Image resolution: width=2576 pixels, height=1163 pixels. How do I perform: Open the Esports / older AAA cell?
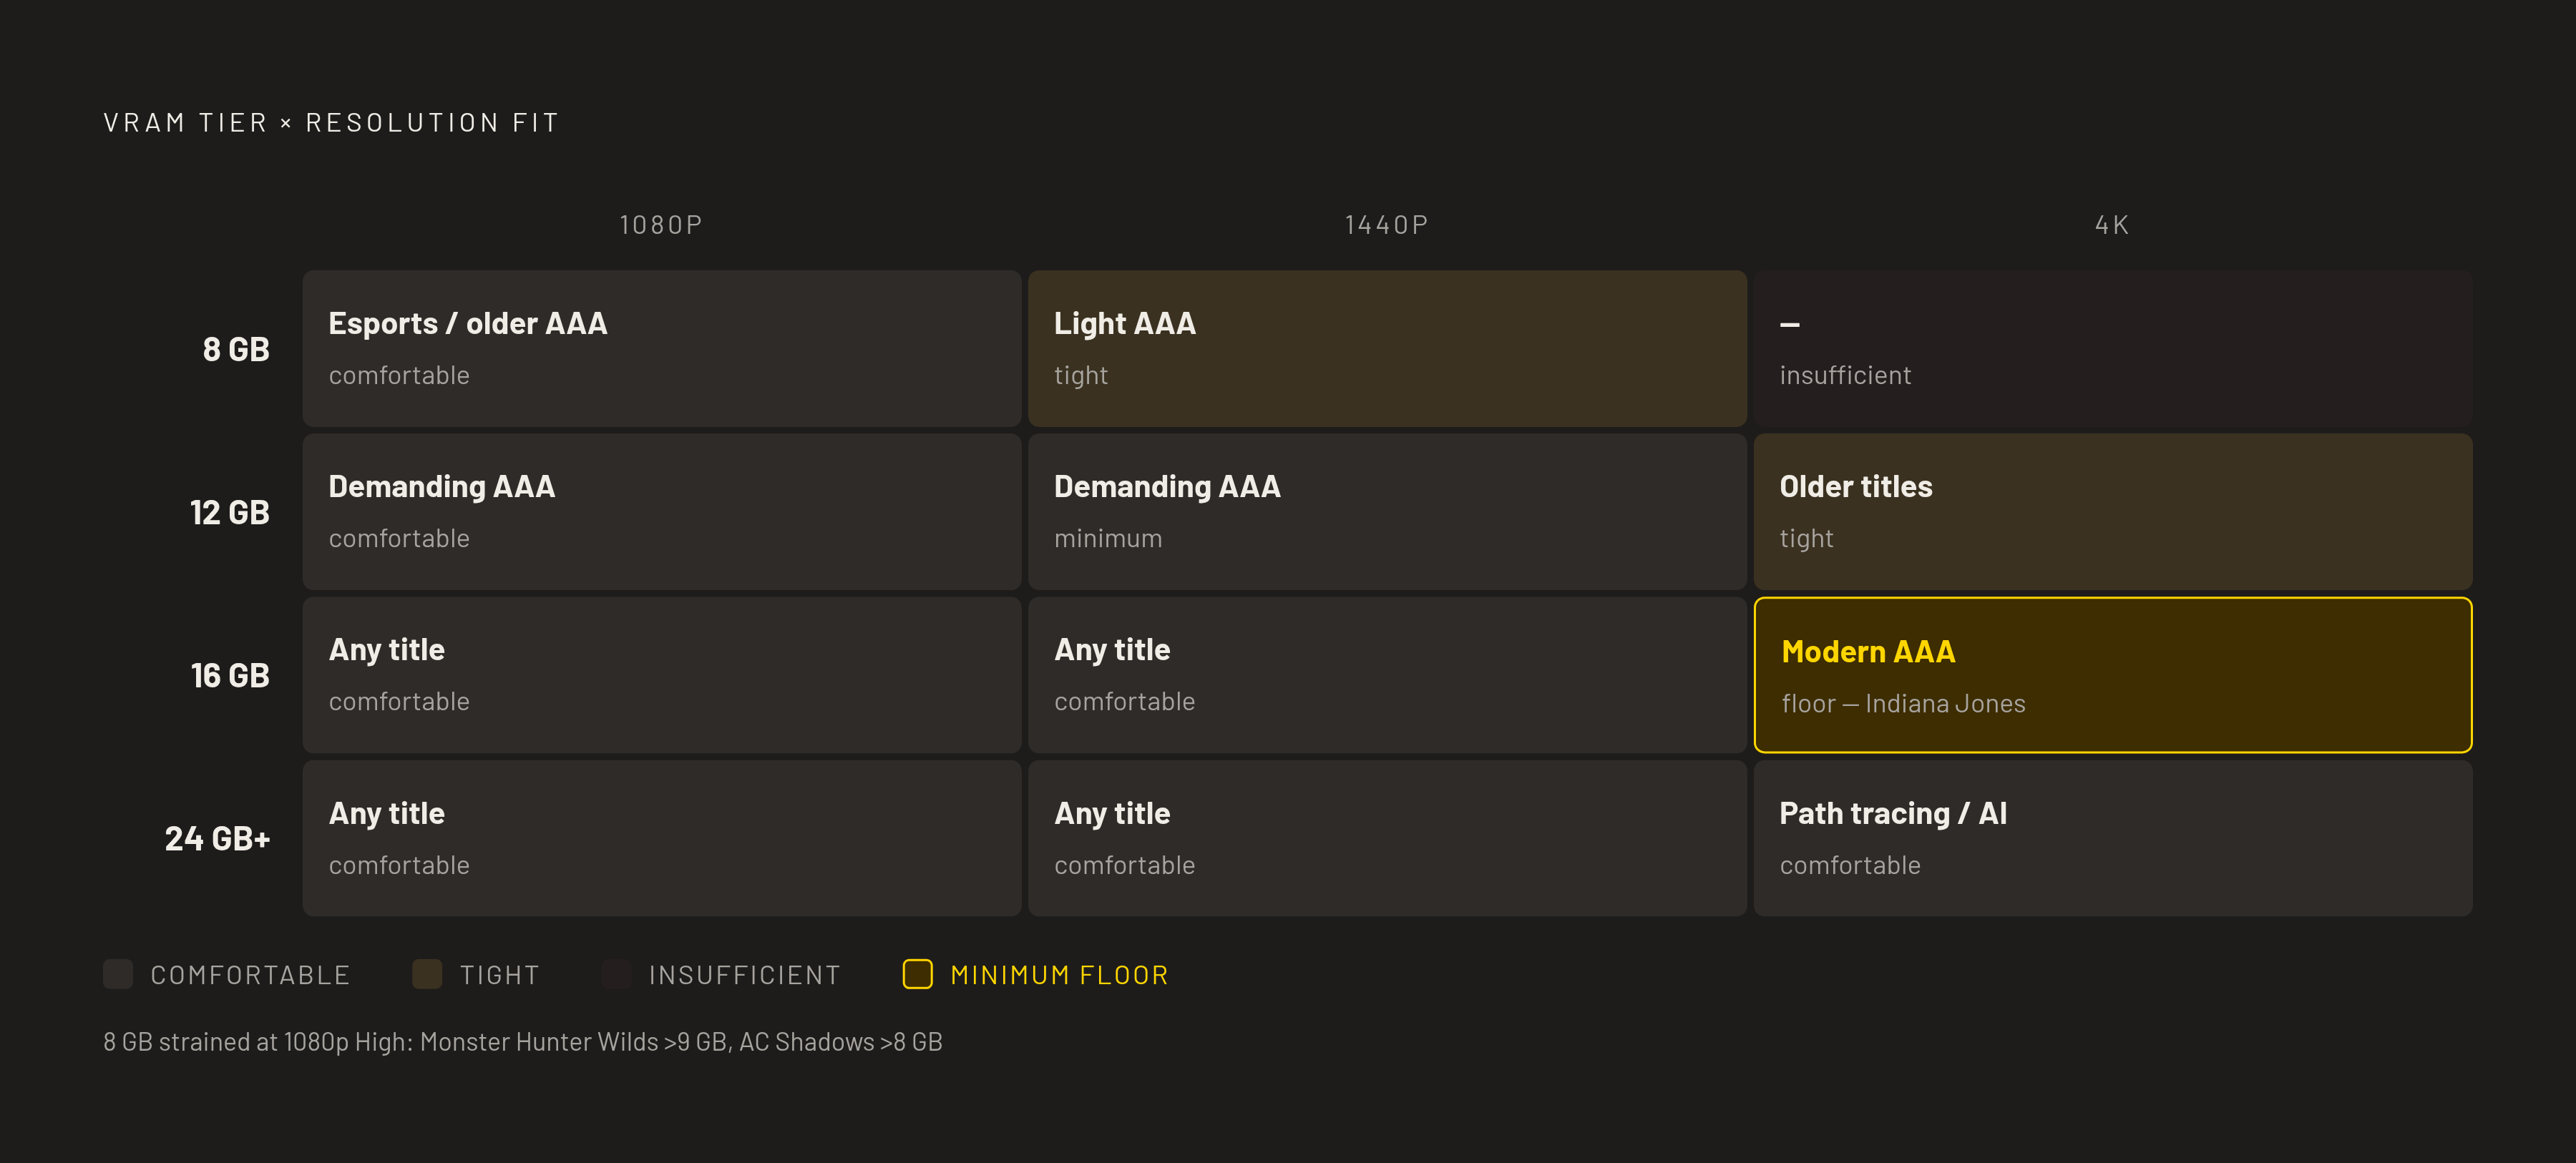[662, 349]
